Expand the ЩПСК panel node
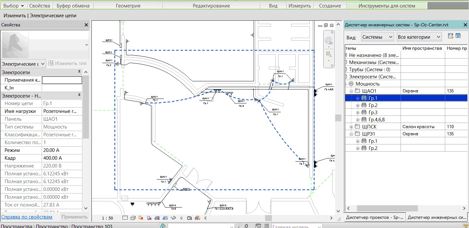 (x=351, y=127)
